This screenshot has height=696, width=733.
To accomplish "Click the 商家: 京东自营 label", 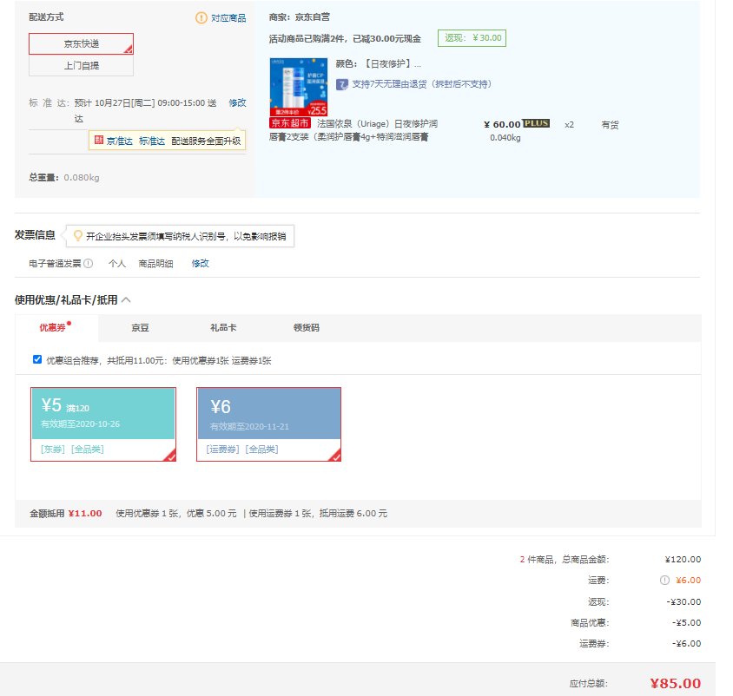I will tap(299, 17).
